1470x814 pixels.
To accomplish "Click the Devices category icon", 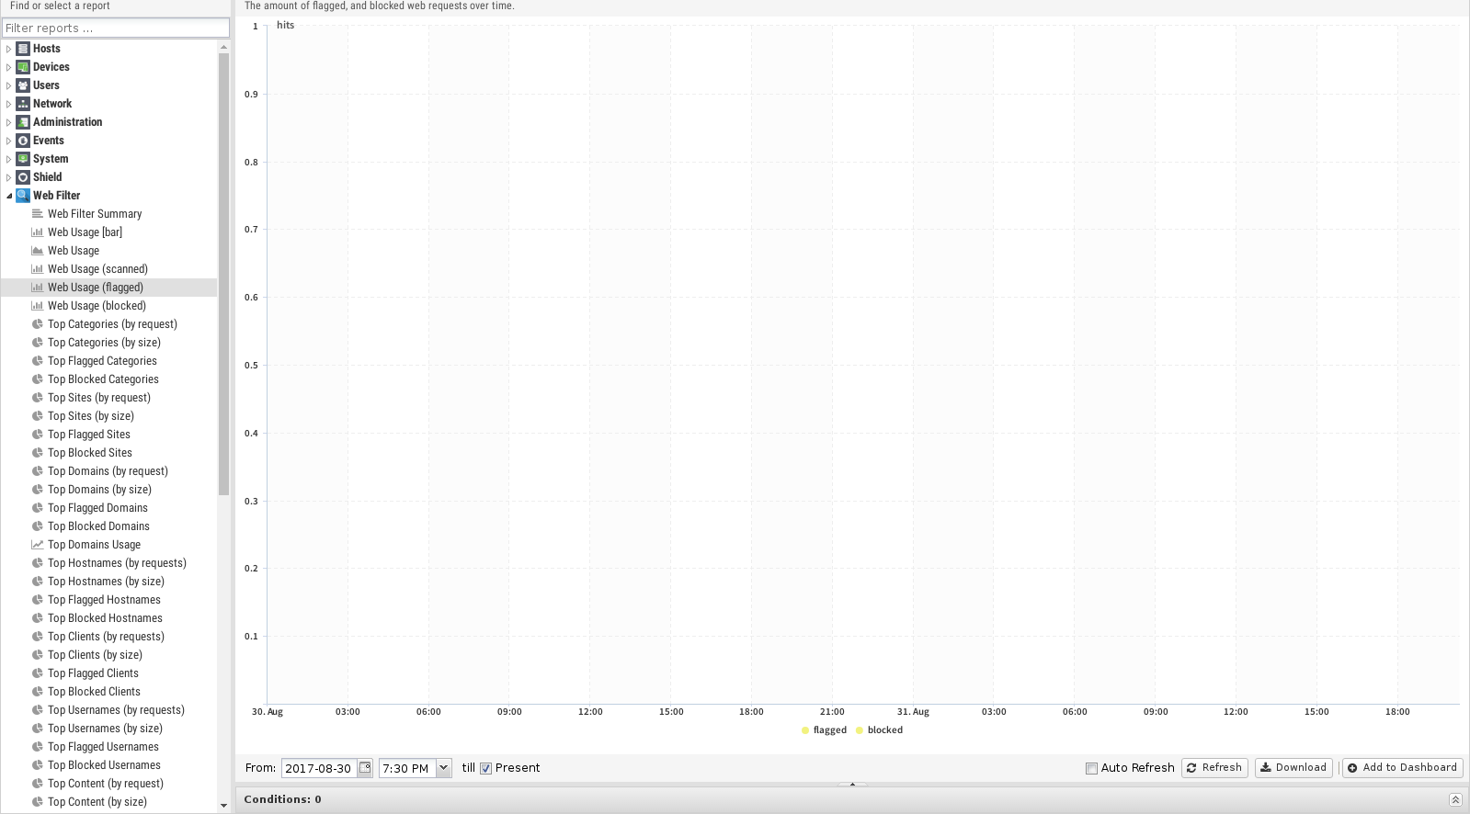I will [23, 67].
